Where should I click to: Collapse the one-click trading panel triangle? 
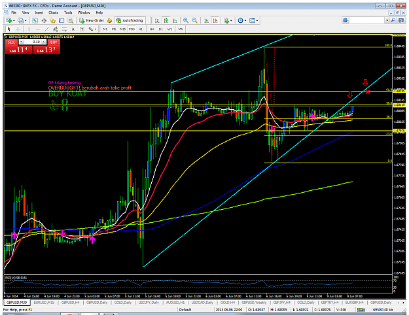tap(6, 37)
